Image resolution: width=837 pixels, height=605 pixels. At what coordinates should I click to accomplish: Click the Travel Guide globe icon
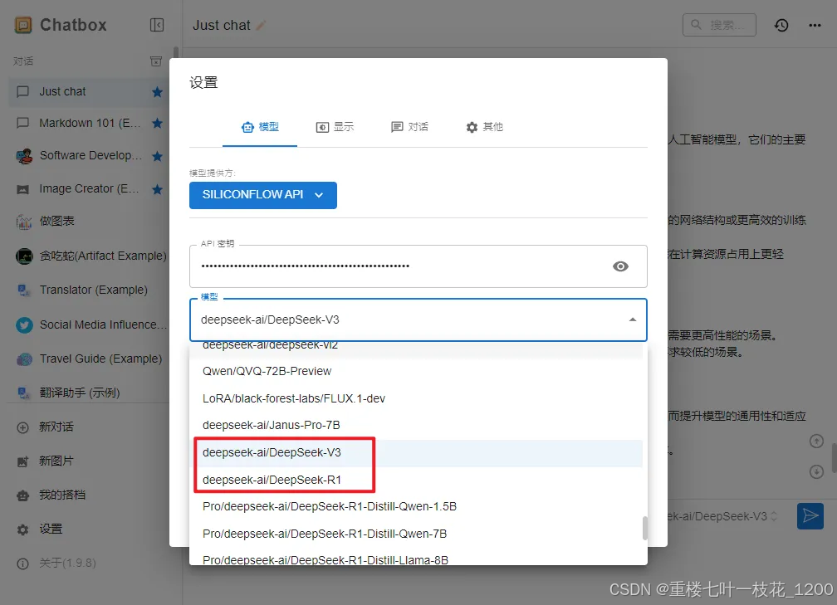(x=24, y=359)
